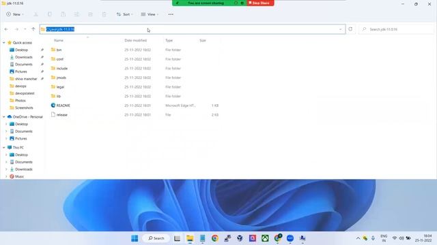Refresh the current folder
The width and height of the screenshot is (437, 245).
[x=350, y=29]
